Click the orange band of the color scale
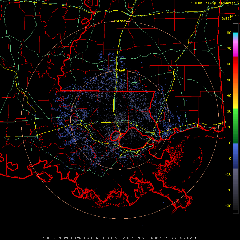 [x=235, y=87]
